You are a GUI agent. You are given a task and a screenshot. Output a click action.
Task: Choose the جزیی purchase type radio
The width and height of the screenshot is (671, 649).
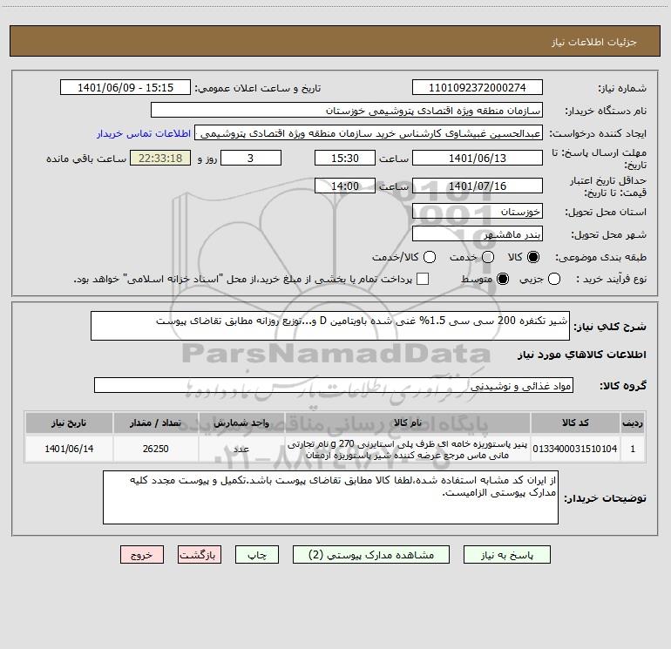click(554, 279)
